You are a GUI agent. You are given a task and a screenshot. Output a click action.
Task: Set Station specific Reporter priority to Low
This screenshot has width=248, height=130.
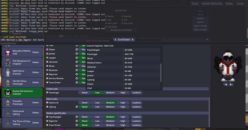pos(97,121)
